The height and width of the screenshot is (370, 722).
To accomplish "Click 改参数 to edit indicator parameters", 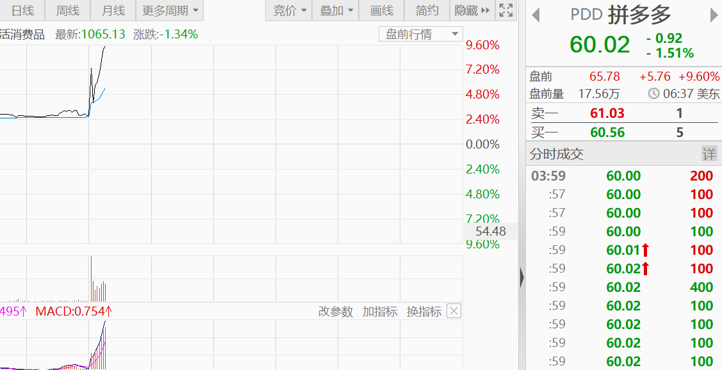I will tap(336, 312).
